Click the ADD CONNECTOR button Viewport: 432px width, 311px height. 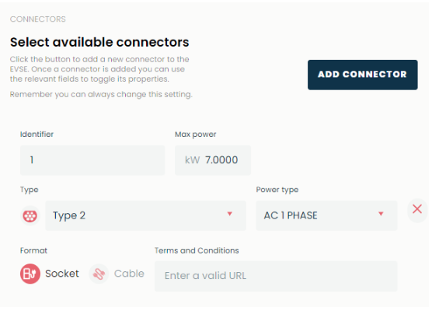(363, 75)
